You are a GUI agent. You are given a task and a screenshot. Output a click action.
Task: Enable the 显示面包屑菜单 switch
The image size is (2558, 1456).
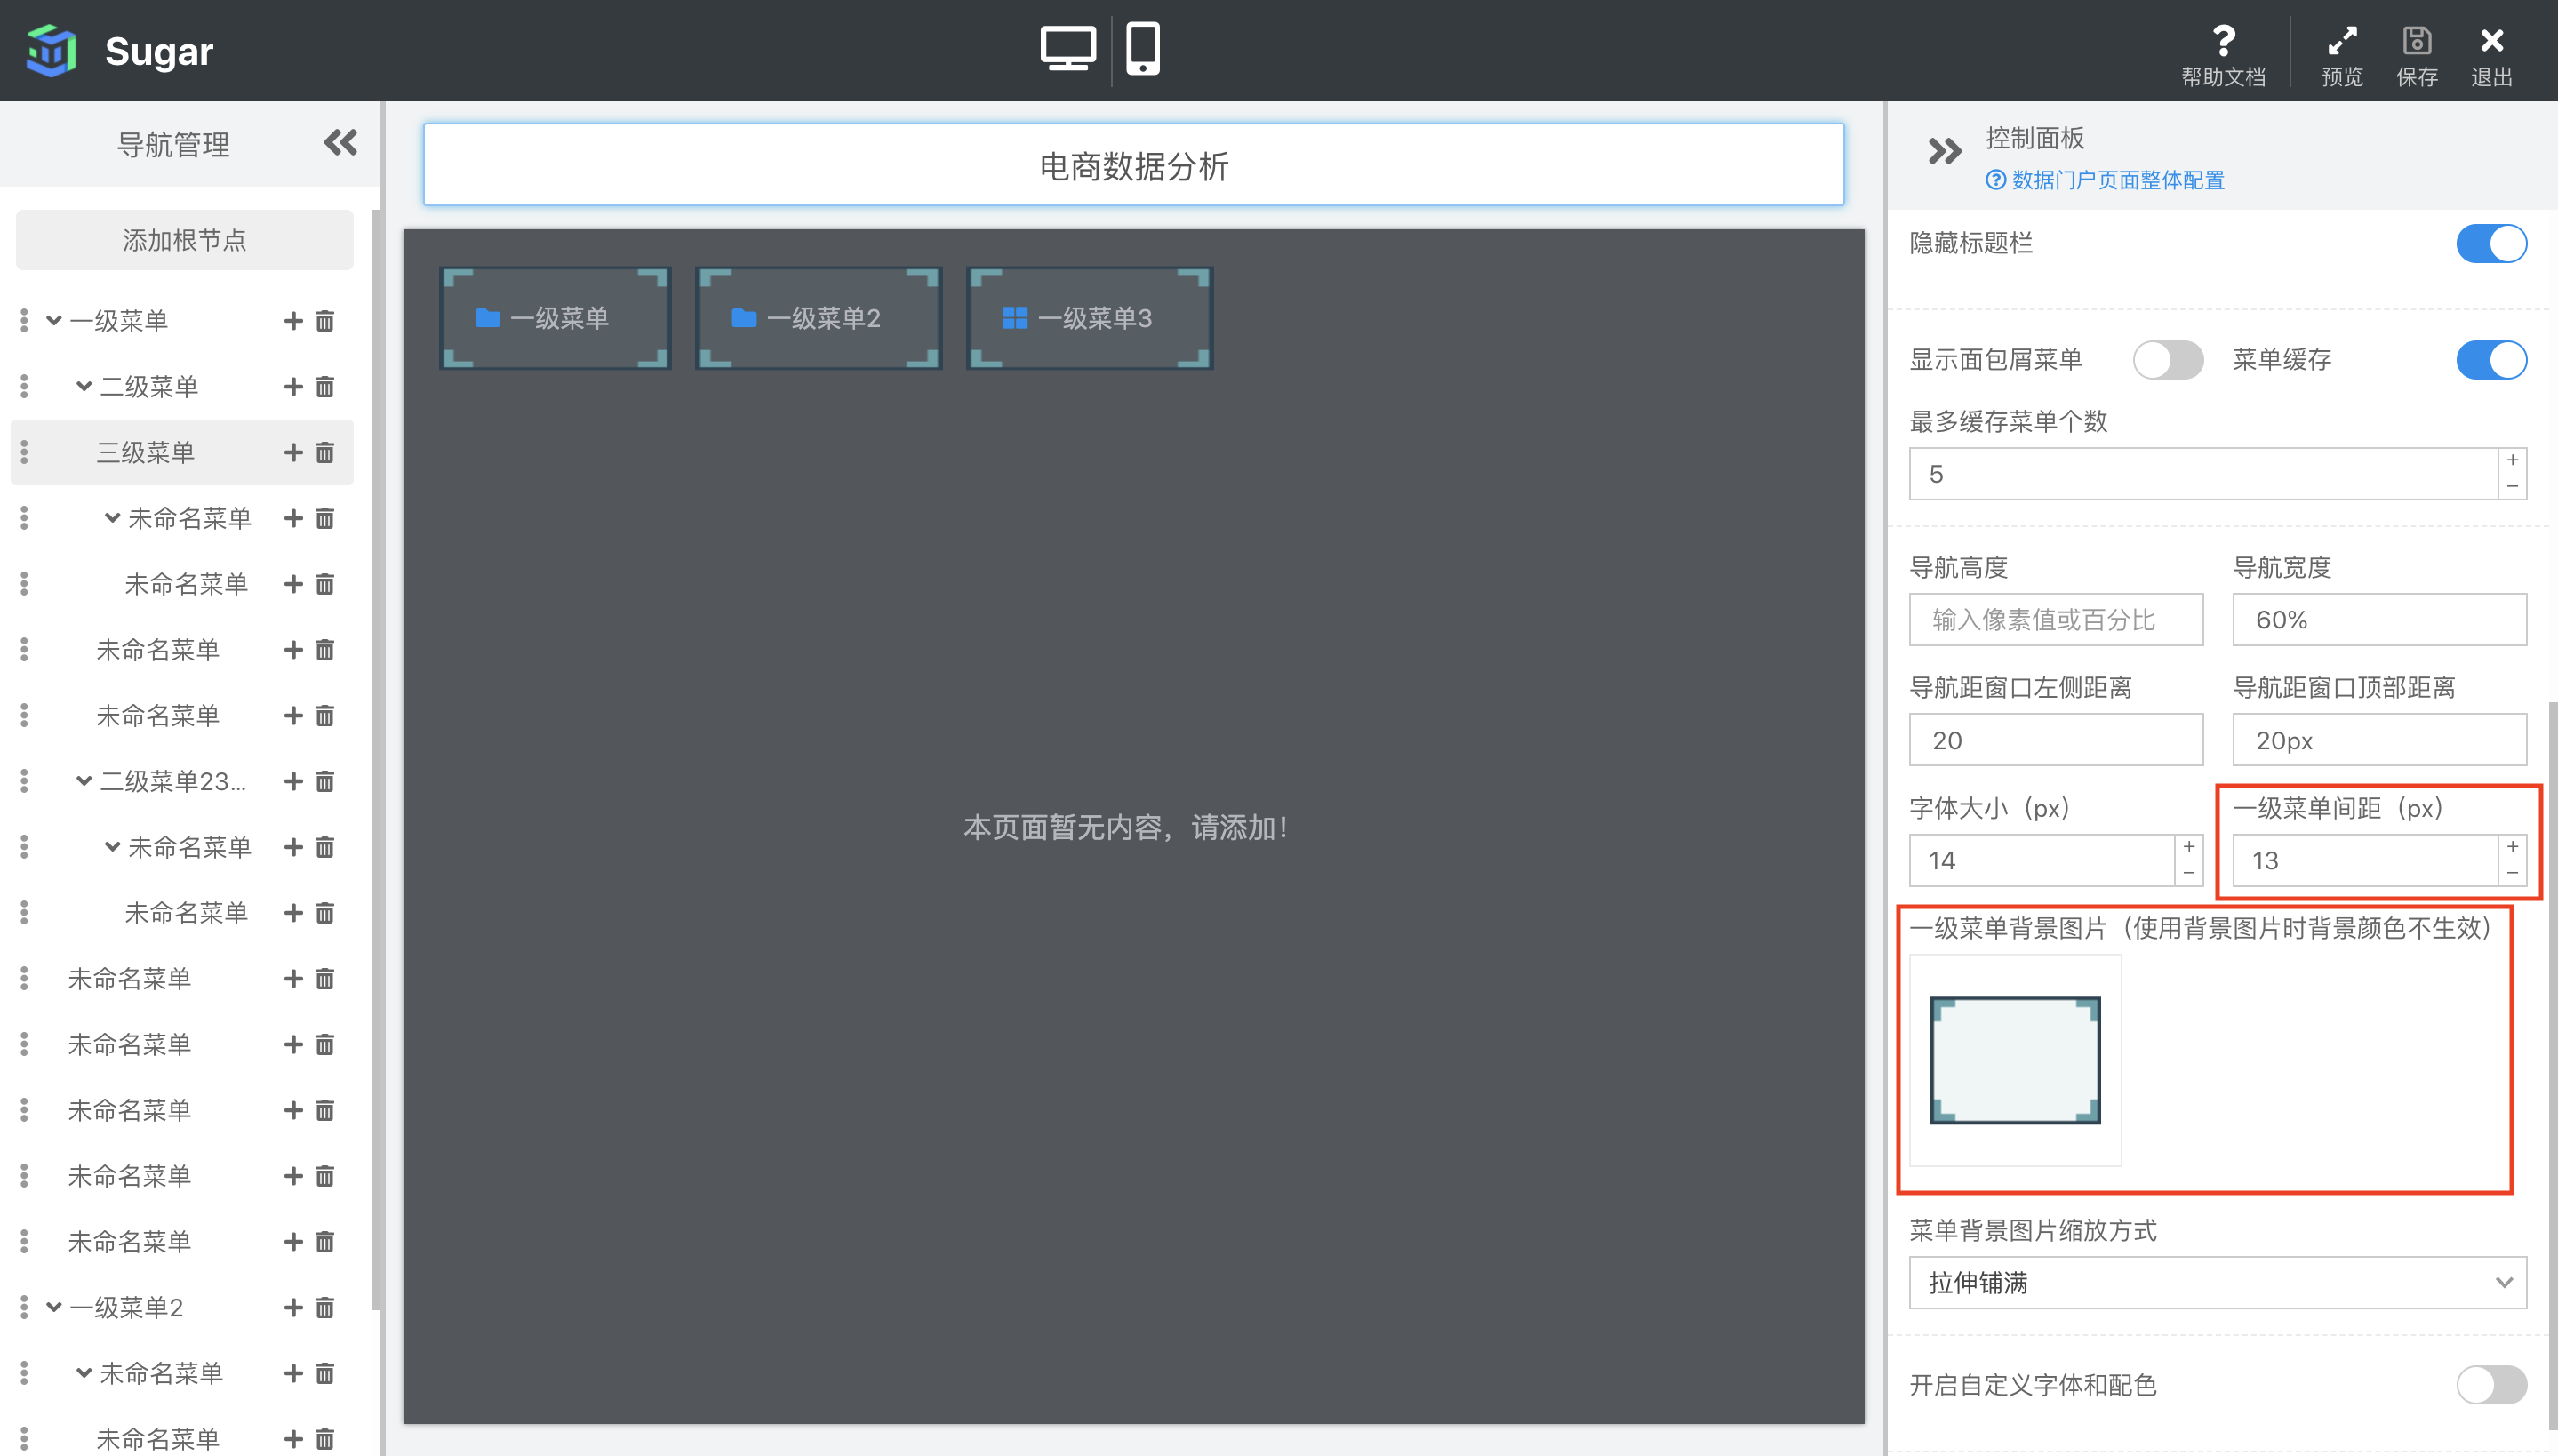[2167, 360]
